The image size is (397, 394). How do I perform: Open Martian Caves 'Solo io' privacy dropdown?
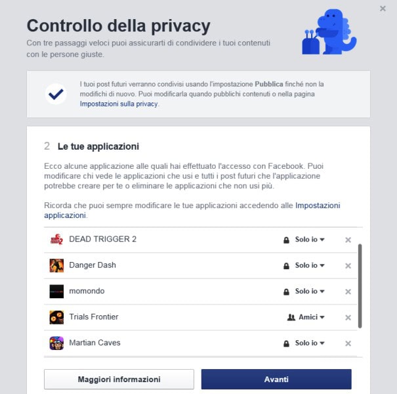coord(304,343)
